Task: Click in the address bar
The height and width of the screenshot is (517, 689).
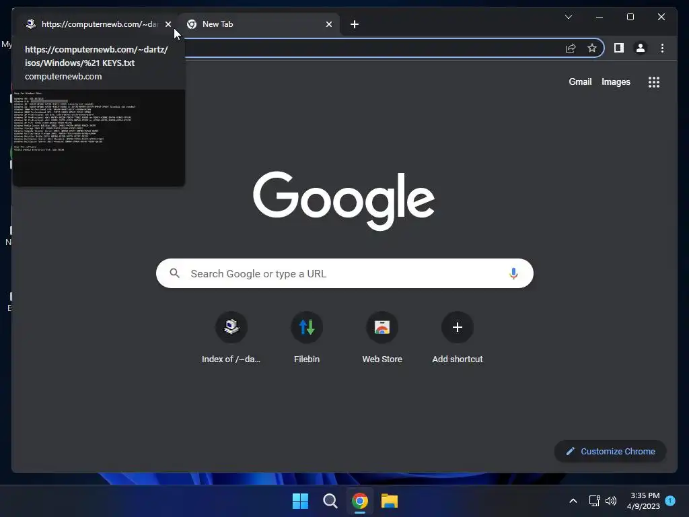Action: tap(373, 48)
